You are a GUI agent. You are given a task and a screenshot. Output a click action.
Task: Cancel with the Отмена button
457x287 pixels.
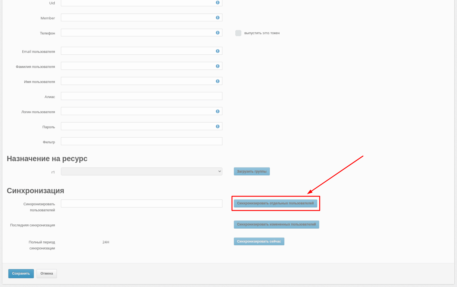[47, 273]
